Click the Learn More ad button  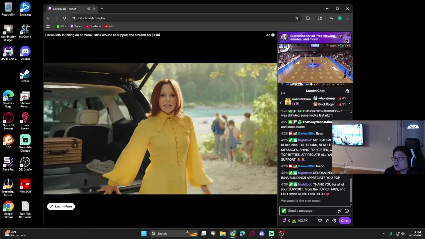tap(61, 206)
